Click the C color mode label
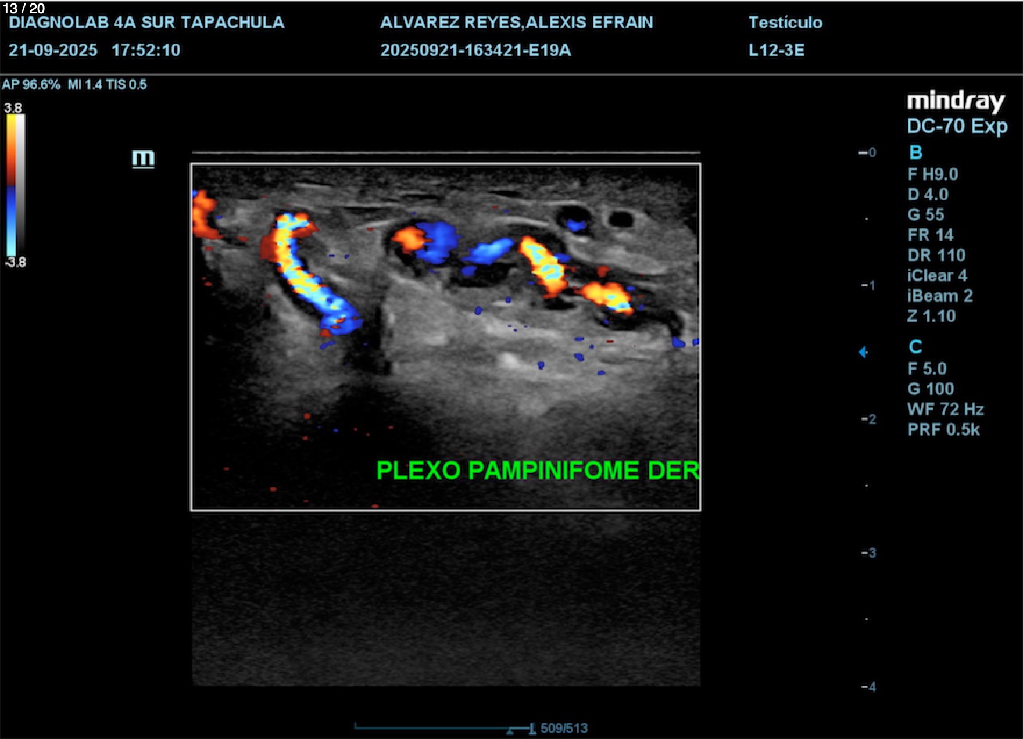The height and width of the screenshot is (739, 1023). [915, 347]
